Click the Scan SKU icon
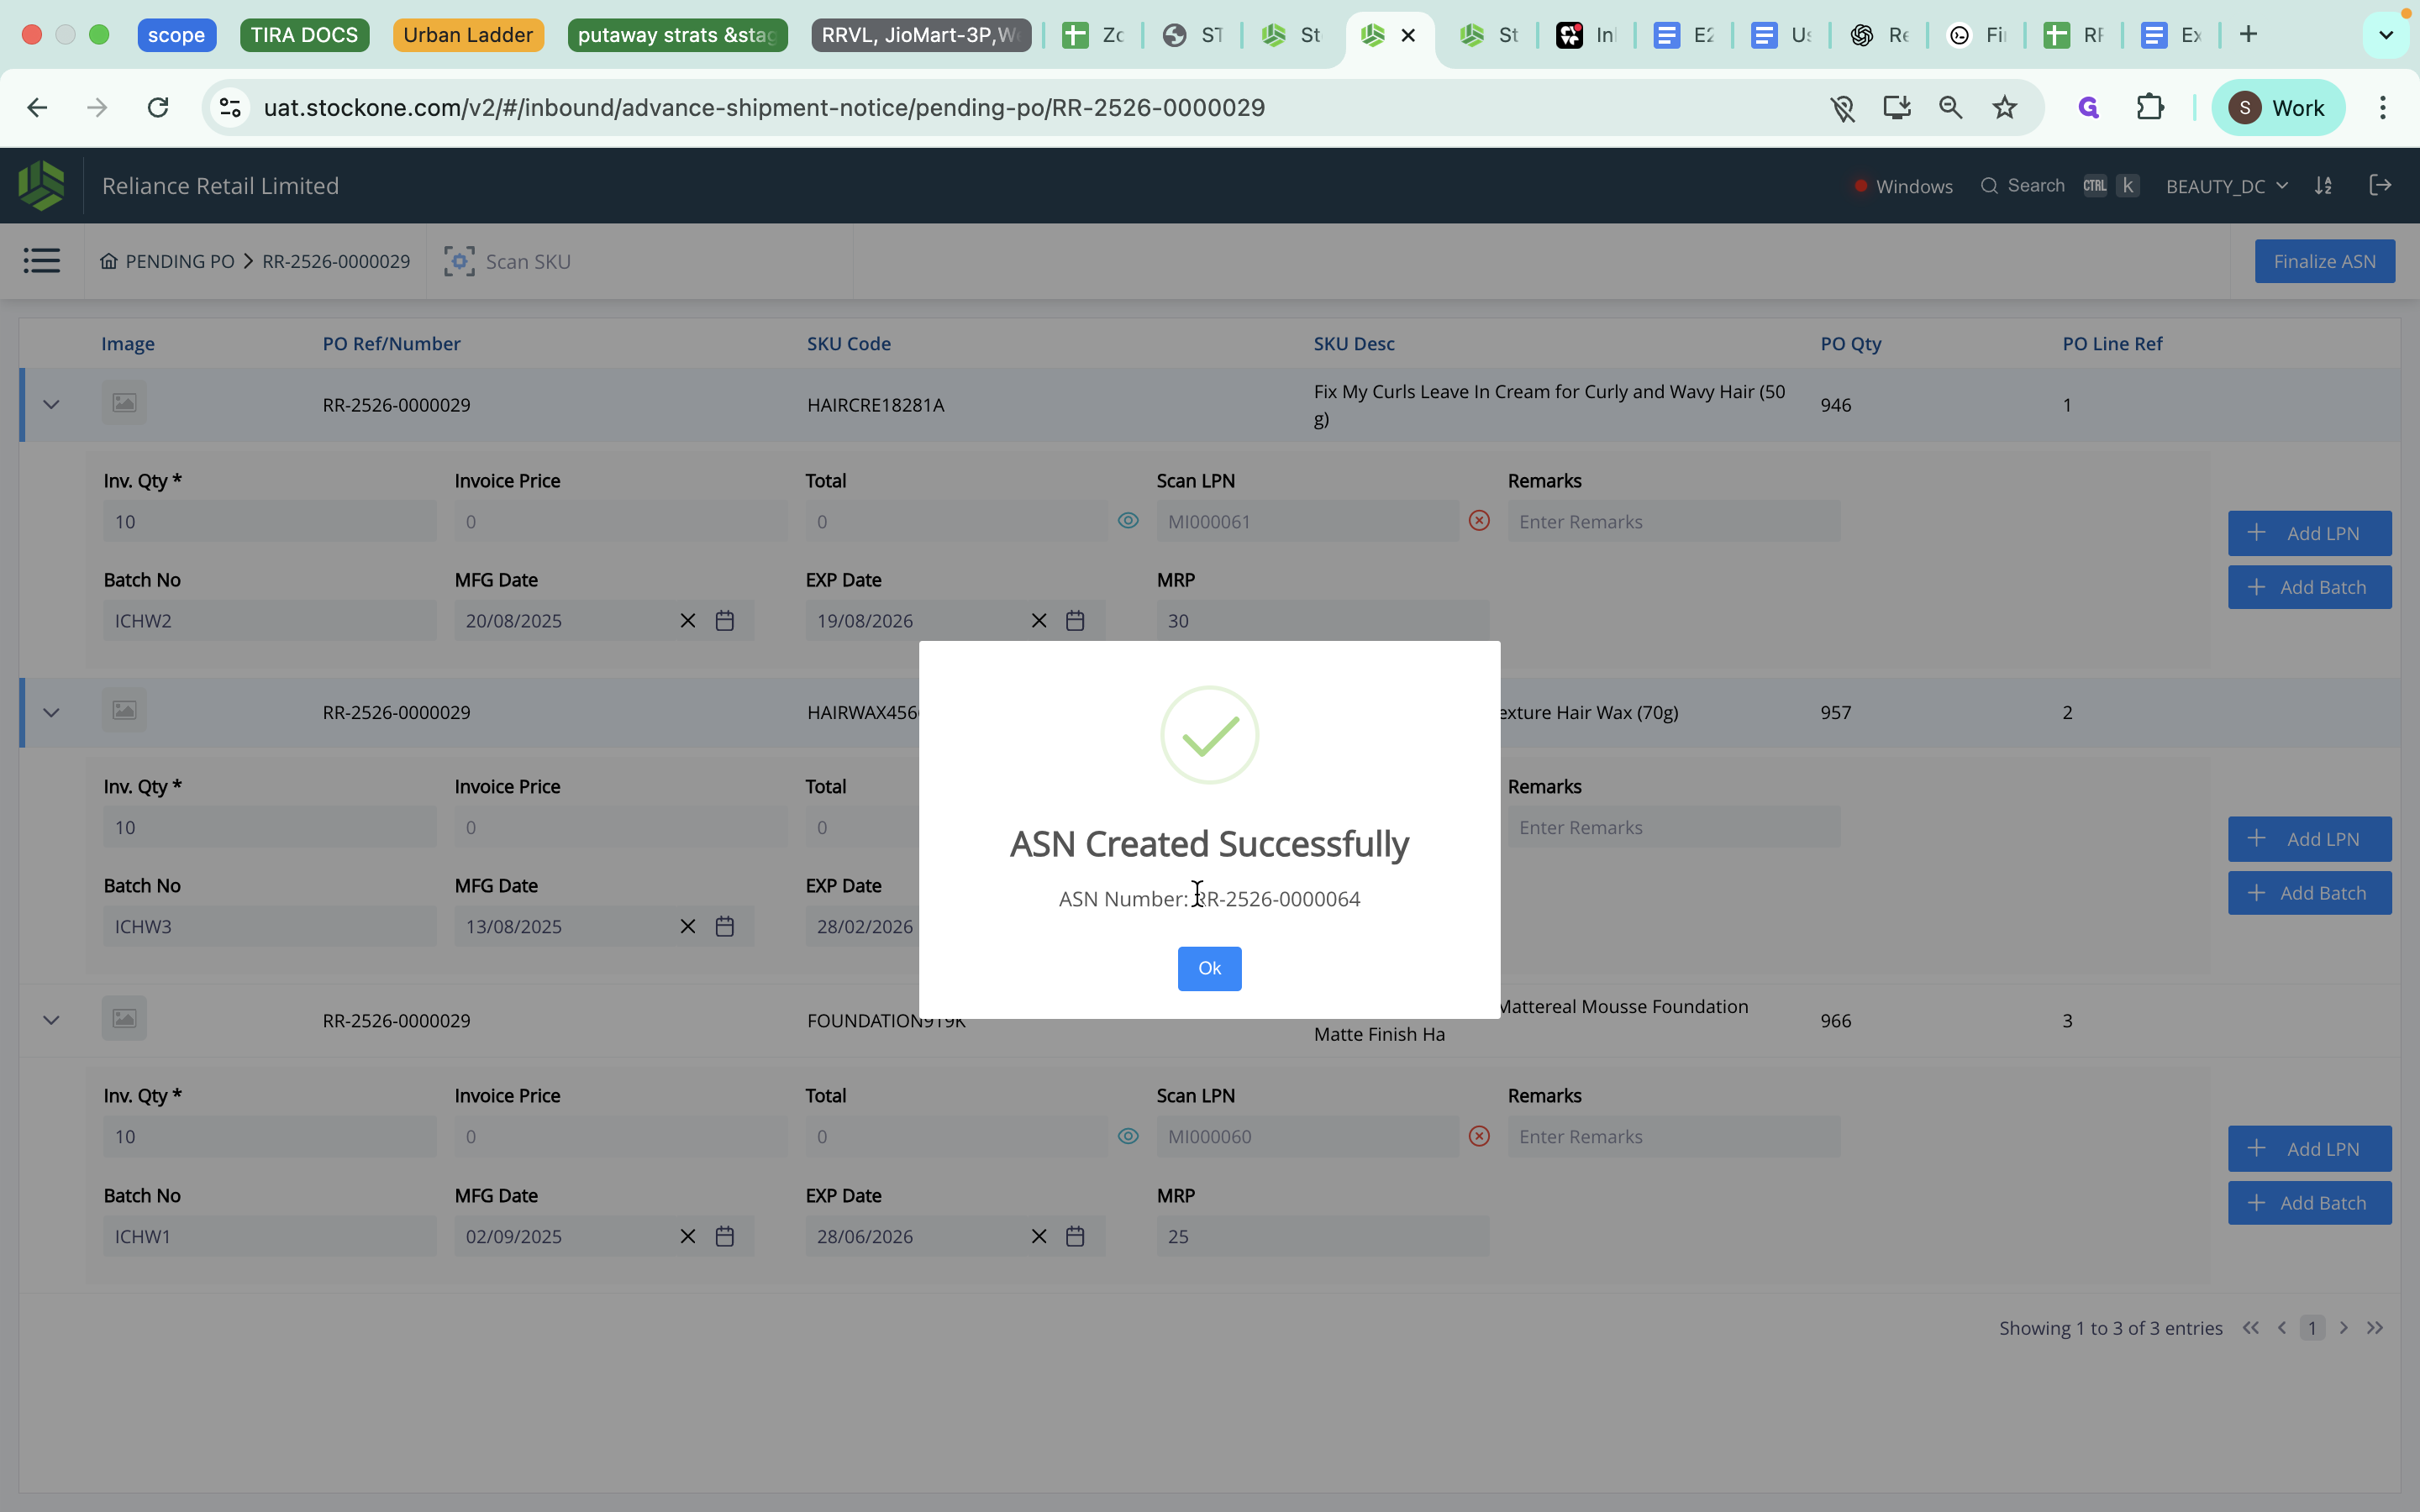 (x=458, y=261)
